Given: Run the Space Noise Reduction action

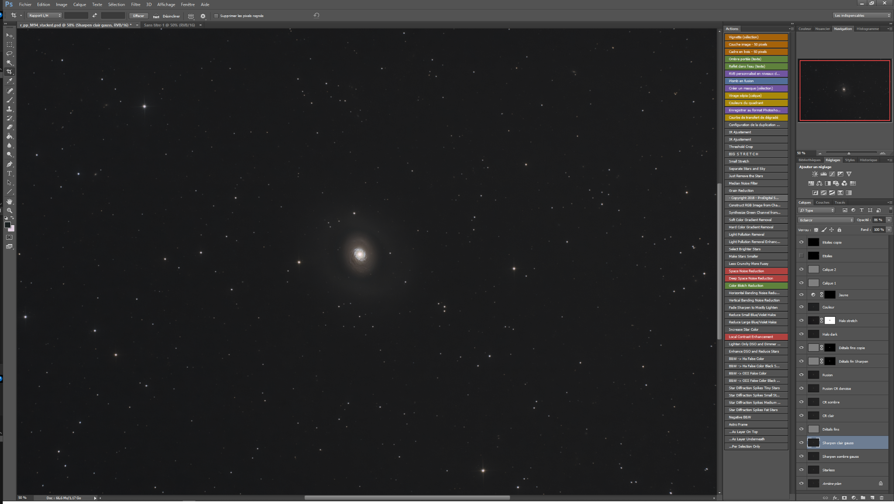Looking at the screenshot, I should pos(756,271).
